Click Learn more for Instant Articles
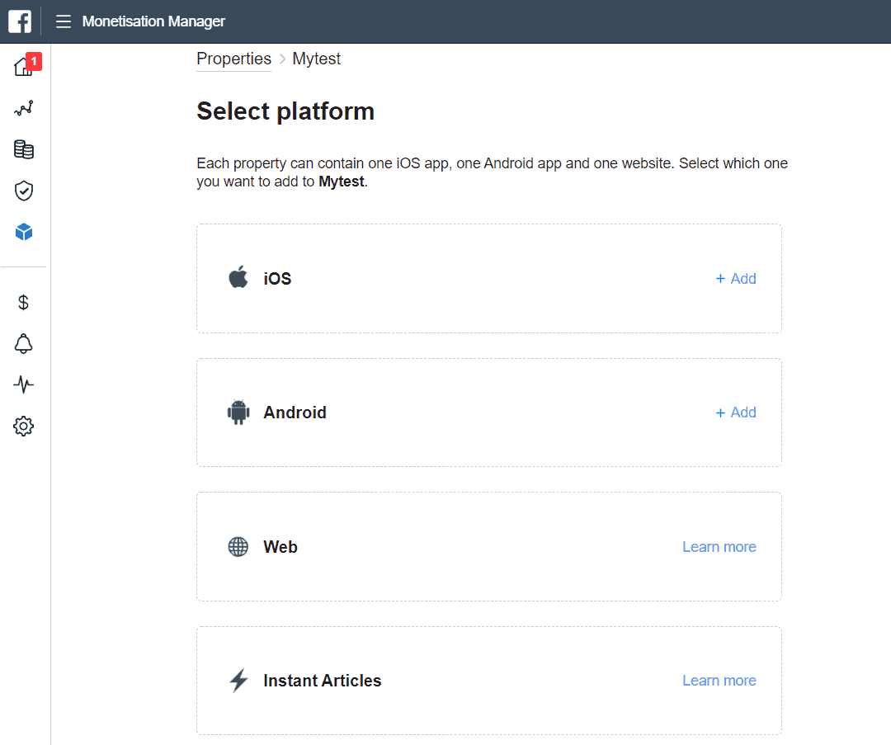The image size is (891, 745). (719, 681)
